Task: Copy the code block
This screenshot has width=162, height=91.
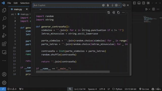Action: pyautogui.click(x=118, y=12)
